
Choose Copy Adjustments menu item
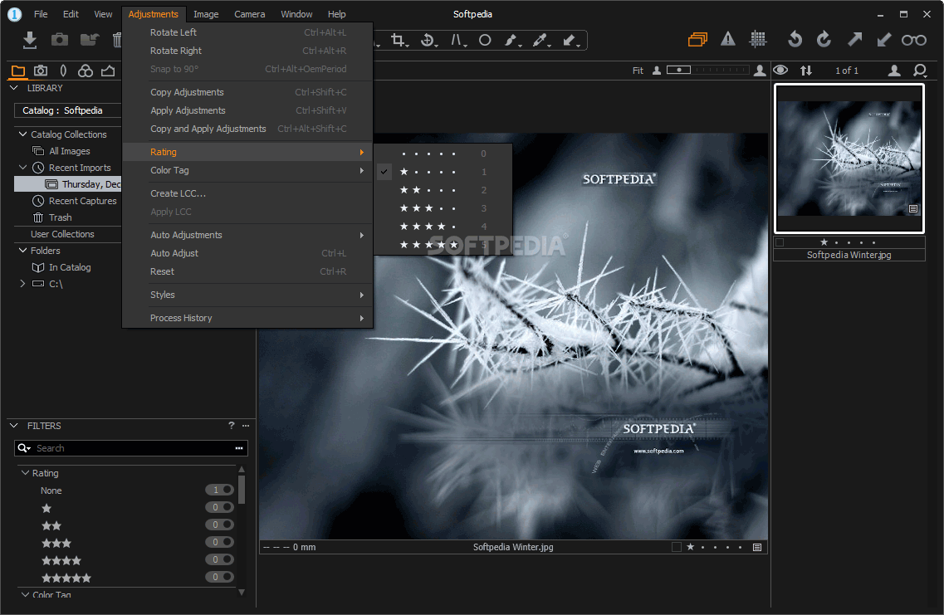[x=247, y=92]
